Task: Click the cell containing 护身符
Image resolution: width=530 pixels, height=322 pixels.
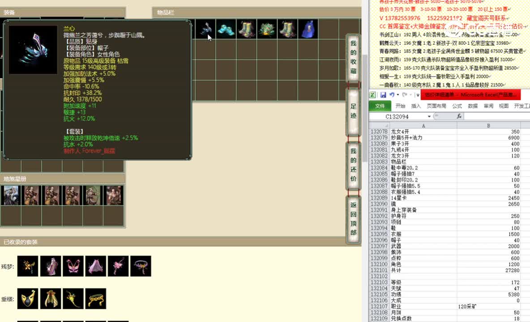Action: 423,216
